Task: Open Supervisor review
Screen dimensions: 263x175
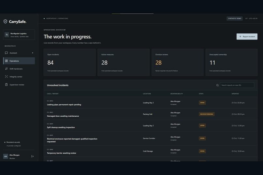Action: point(19,85)
